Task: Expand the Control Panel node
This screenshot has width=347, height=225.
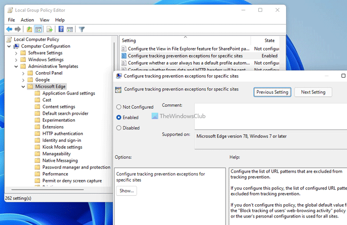Action: click(x=23, y=73)
